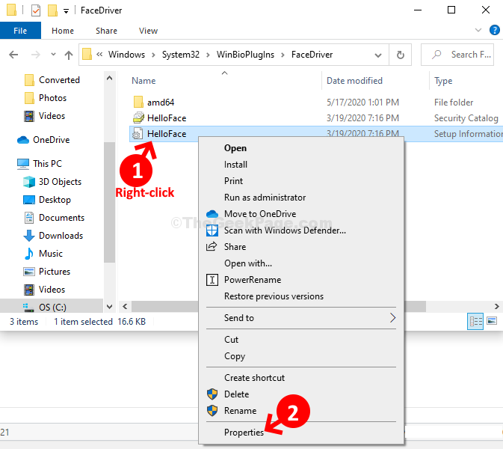The image size is (503, 449).
Task: Click Share in the context menu
Action: point(235,247)
